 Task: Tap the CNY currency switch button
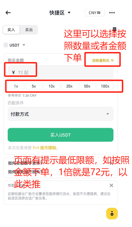click(95, 13)
